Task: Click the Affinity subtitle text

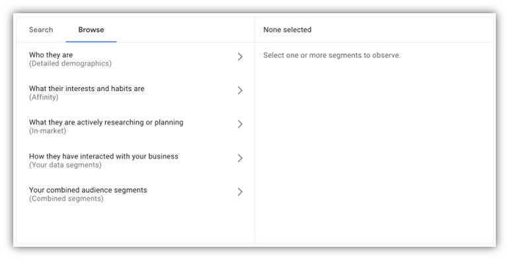Action: point(44,97)
